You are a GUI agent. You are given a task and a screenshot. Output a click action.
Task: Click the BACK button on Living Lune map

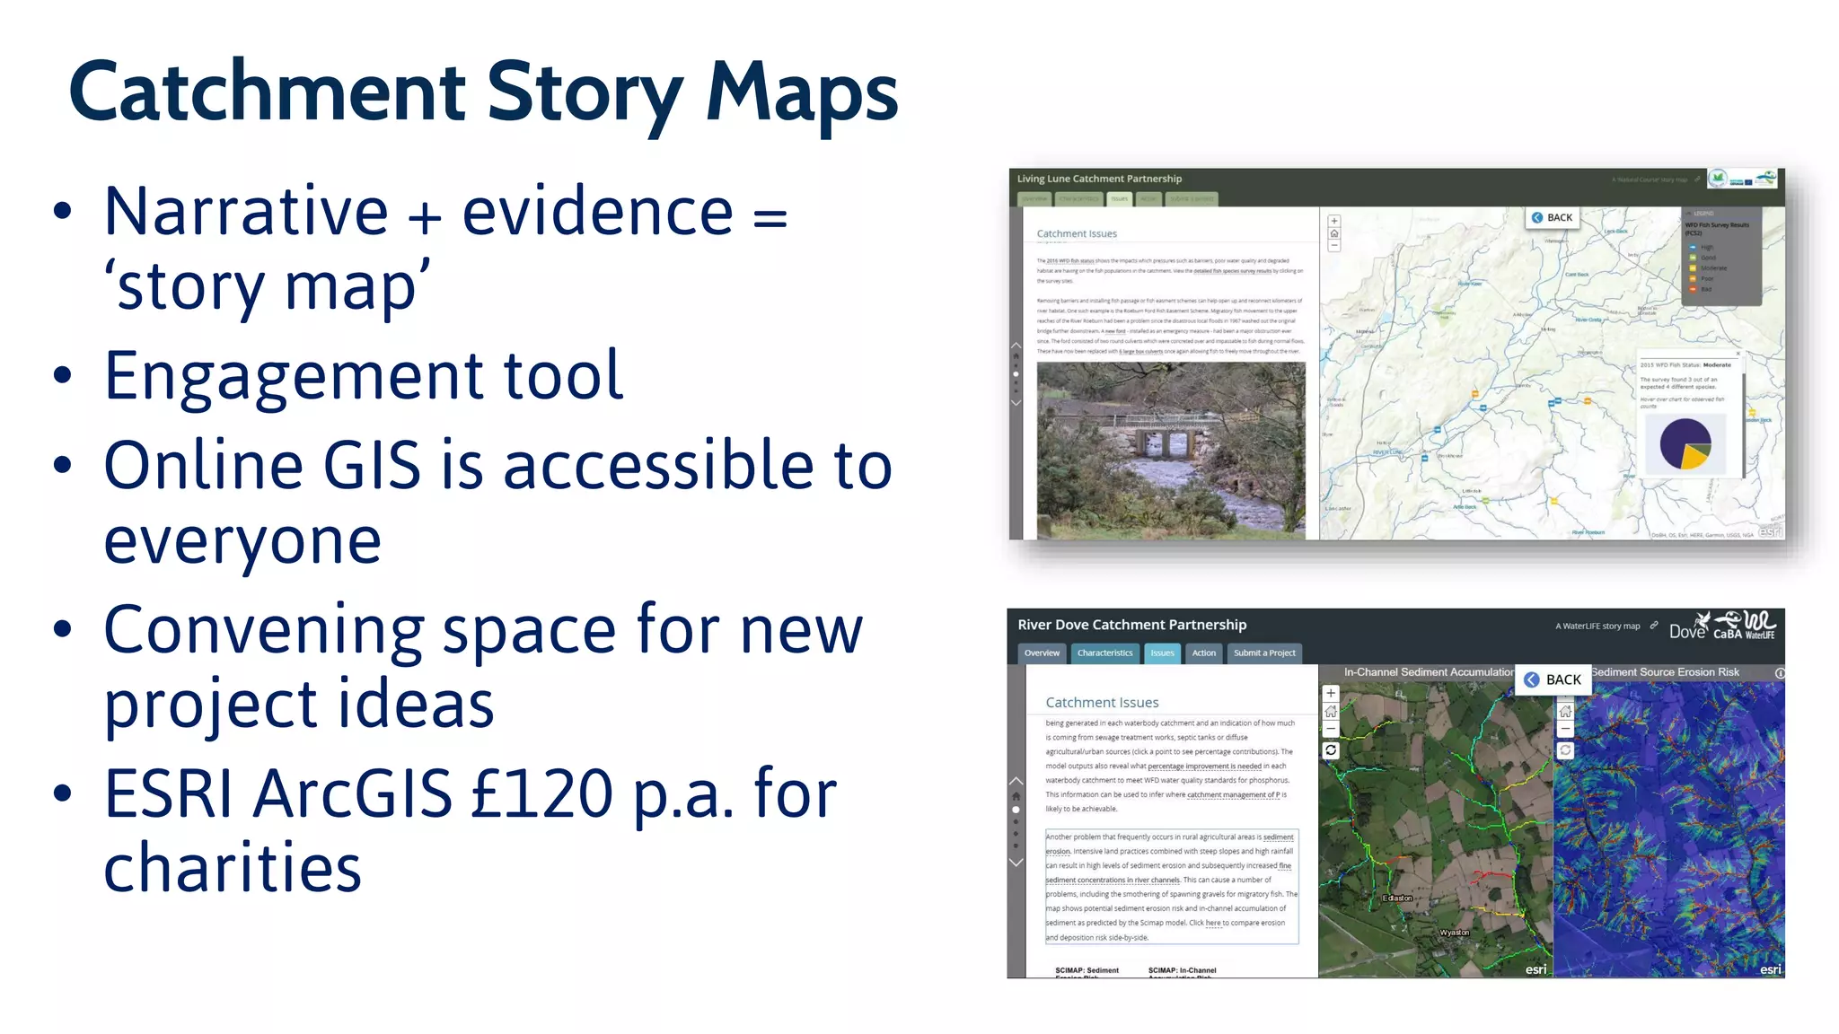(x=1553, y=217)
